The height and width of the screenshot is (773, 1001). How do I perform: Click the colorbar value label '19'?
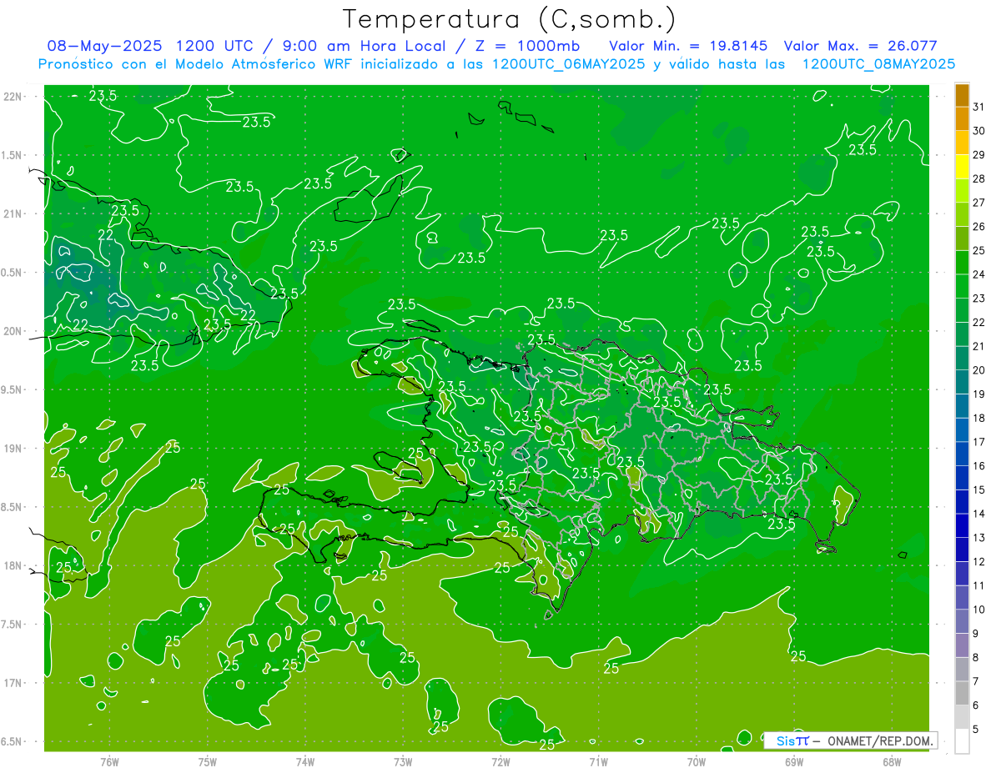click(x=979, y=394)
